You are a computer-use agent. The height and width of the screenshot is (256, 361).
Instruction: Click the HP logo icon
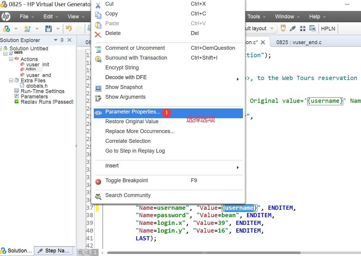point(6,17)
